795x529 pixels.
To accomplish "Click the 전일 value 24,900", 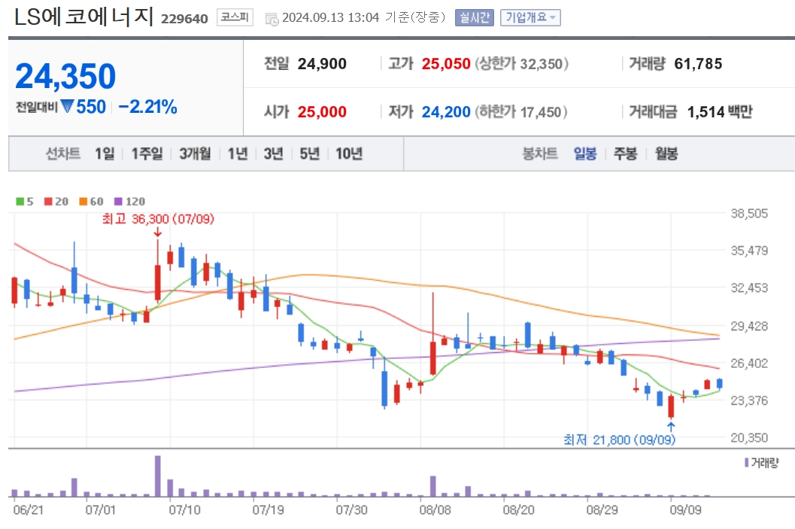I will pyautogui.click(x=322, y=64).
